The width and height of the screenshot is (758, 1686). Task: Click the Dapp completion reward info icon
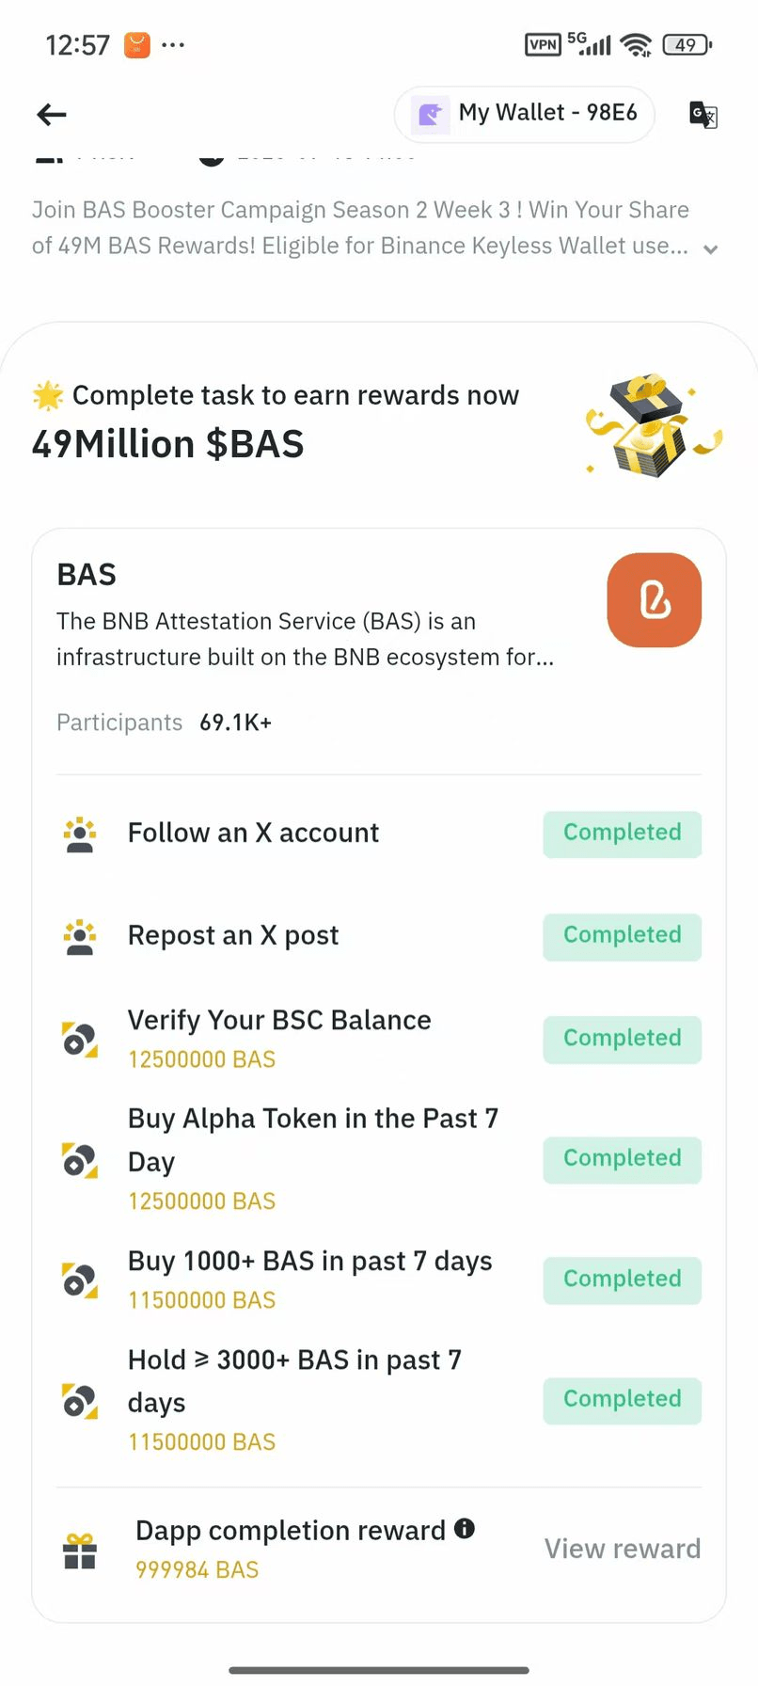click(465, 1528)
